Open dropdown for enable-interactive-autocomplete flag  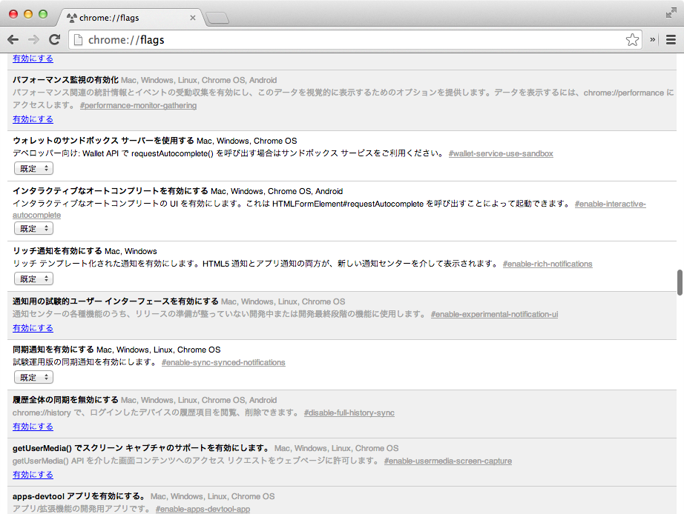(x=33, y=229)
